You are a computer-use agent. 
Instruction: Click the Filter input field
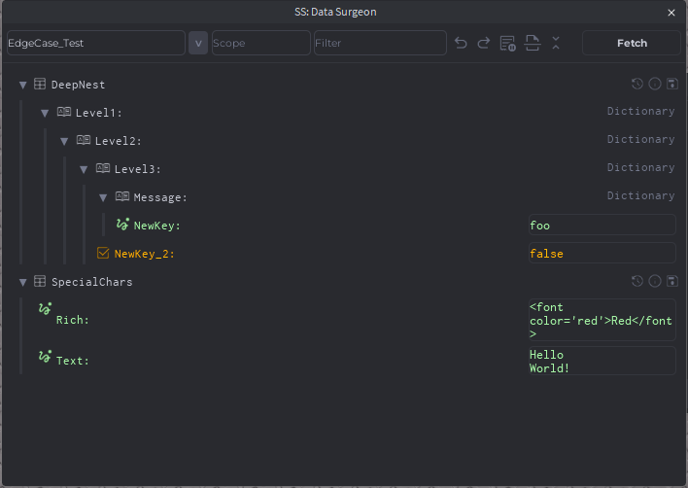pos(380,43)
